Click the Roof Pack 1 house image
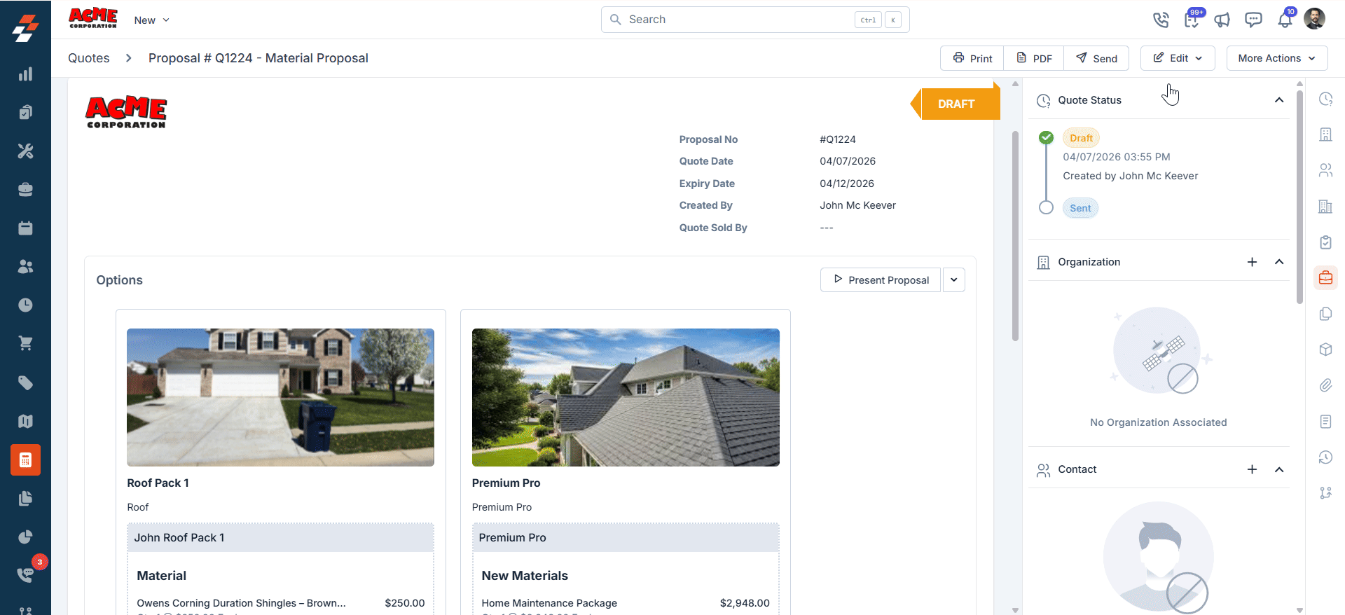Viewport: 1345px width, 615px height. point(280,397)
